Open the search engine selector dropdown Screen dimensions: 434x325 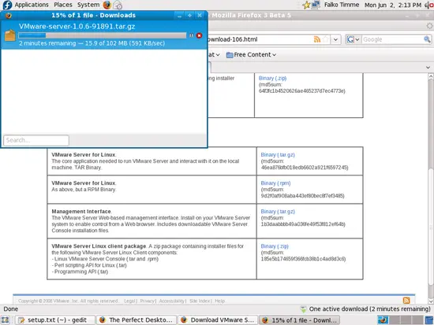(354, 39)
